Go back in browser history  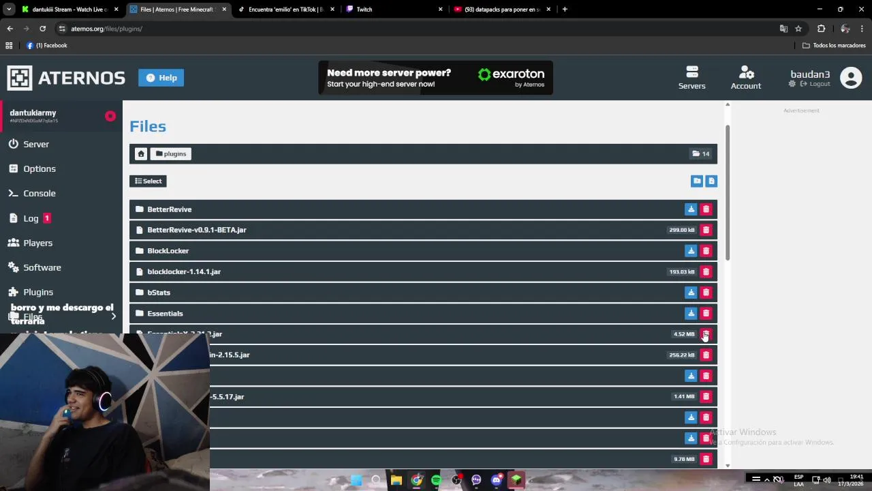(x=10, y=29)
